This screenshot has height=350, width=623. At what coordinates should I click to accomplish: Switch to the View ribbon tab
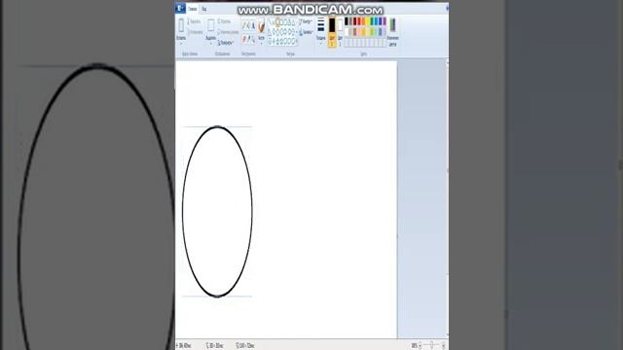[x=203, y=9]
